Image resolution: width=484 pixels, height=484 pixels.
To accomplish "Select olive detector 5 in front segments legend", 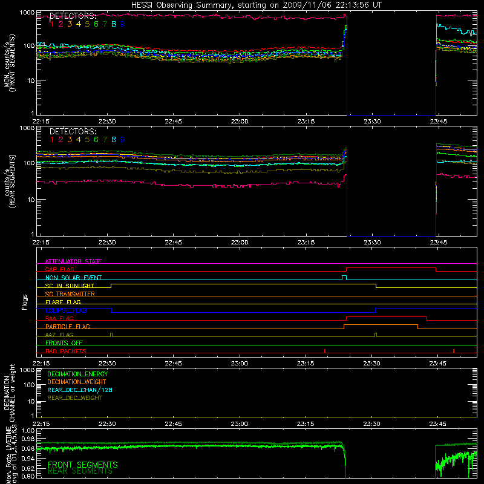I will coord(87,24).
